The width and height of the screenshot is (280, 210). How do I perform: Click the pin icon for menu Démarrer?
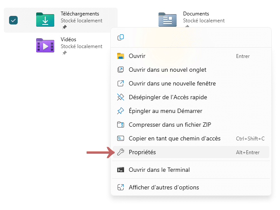point(121,111)
